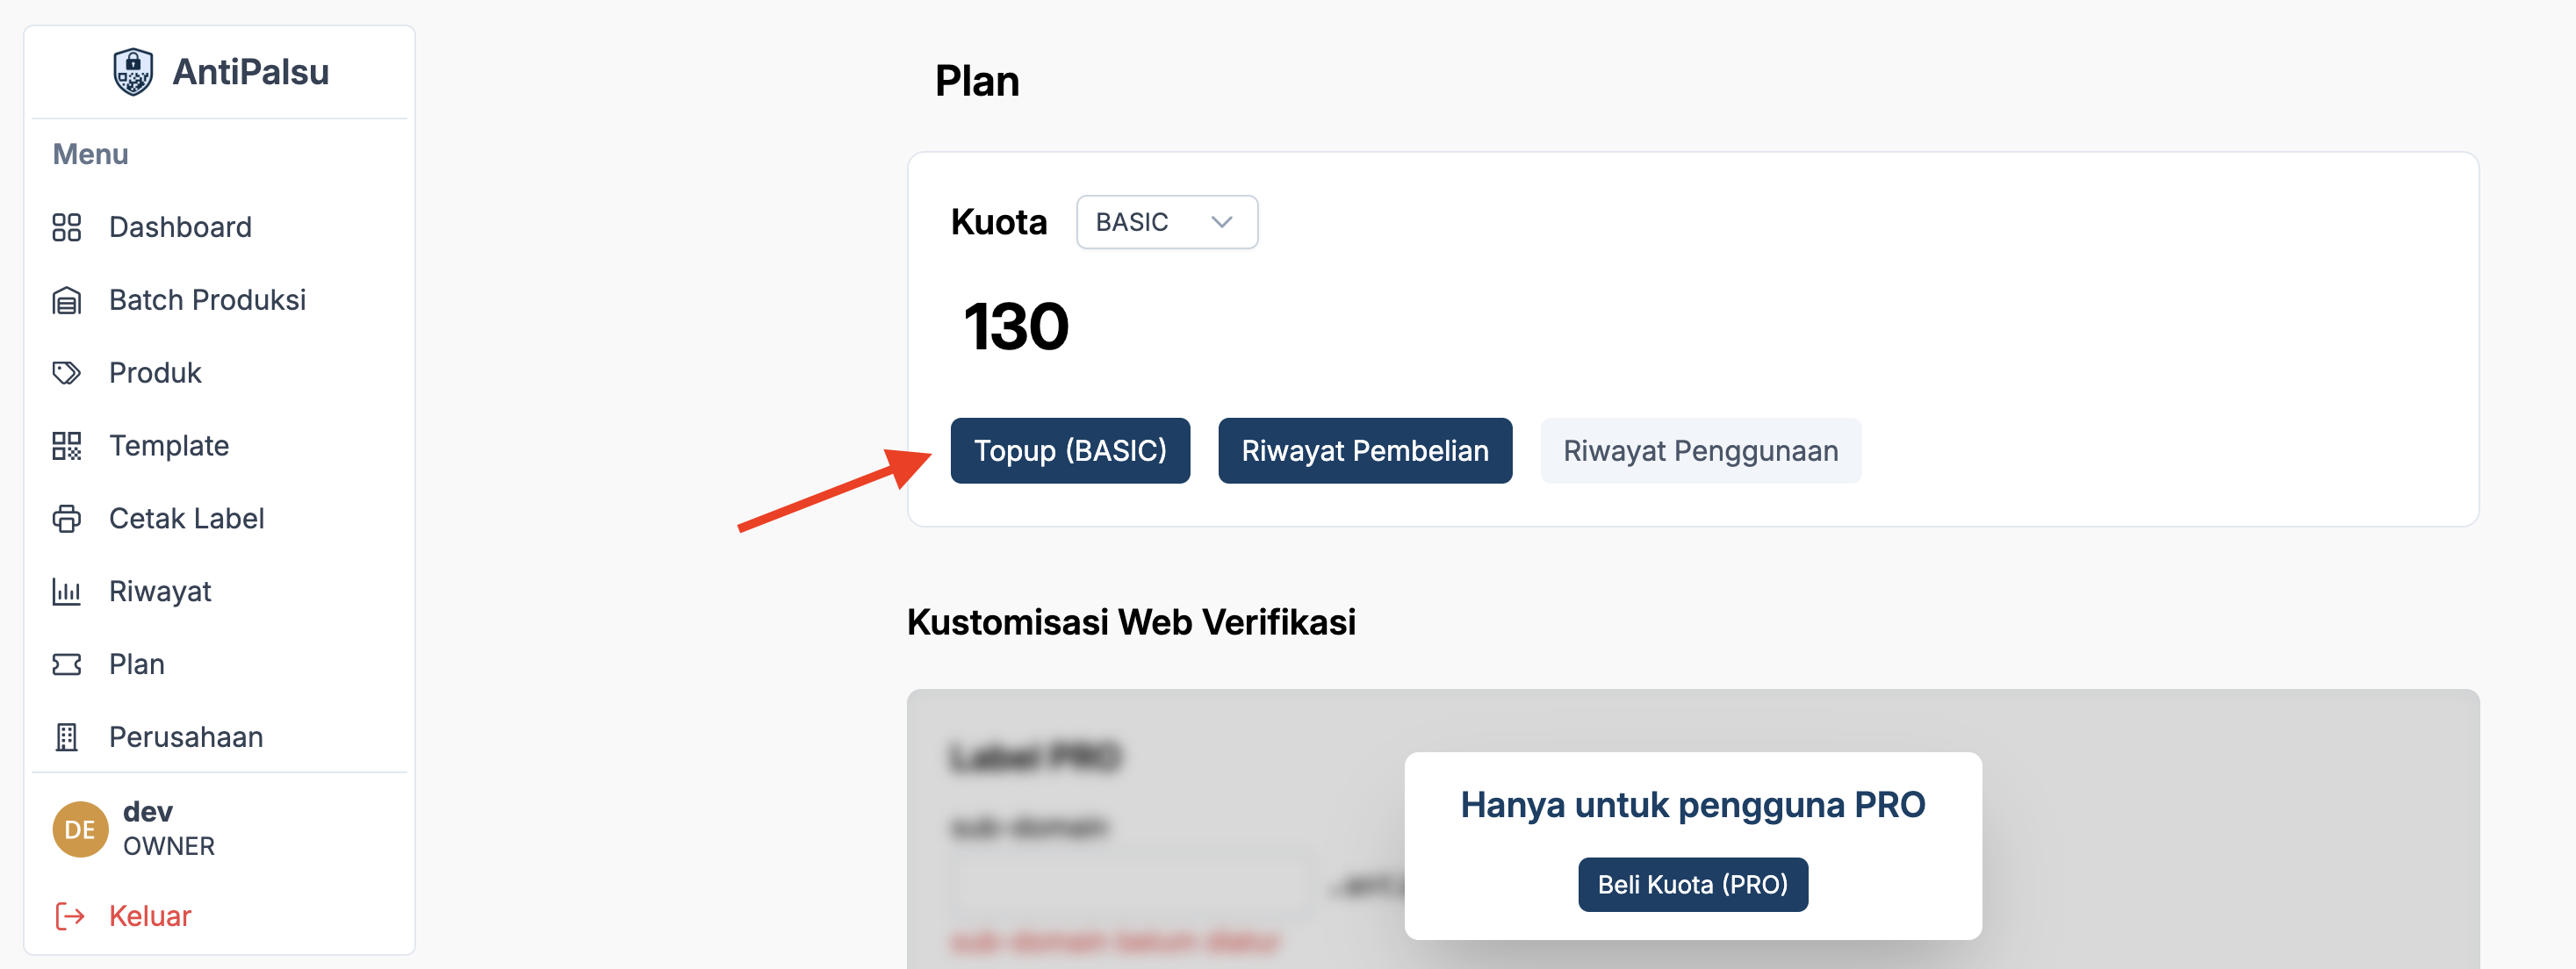Viewport: 2576px width, 969px height.
Task: Click the Cetak Label printer icon
Action: point(67,519)
